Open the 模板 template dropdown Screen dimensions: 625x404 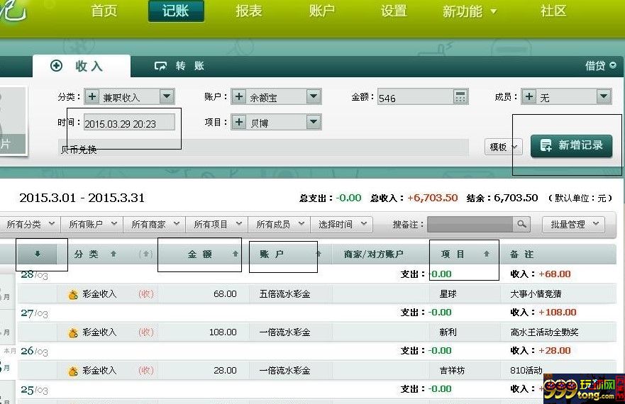pos(504,147)
